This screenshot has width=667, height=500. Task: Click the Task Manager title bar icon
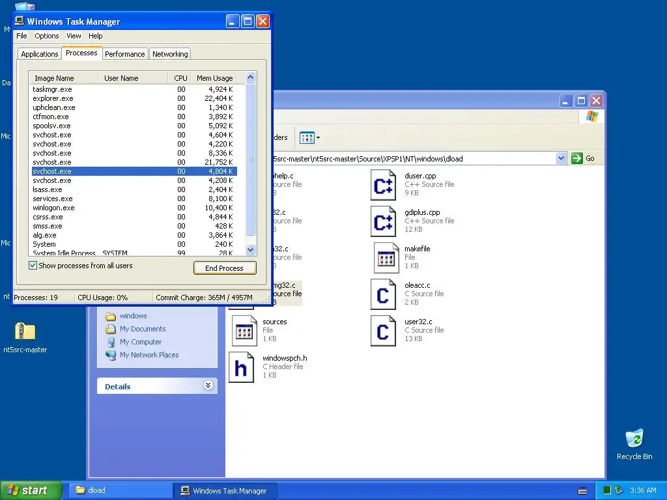20,21
